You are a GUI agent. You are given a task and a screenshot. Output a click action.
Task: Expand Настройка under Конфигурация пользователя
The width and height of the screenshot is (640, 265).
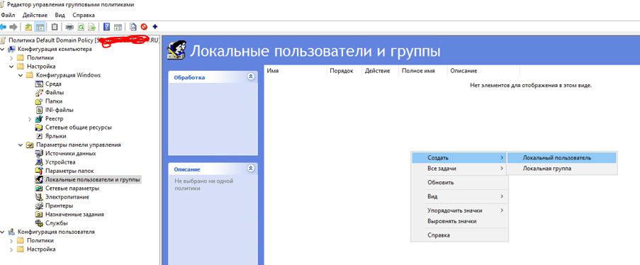[x=11, y=249]
